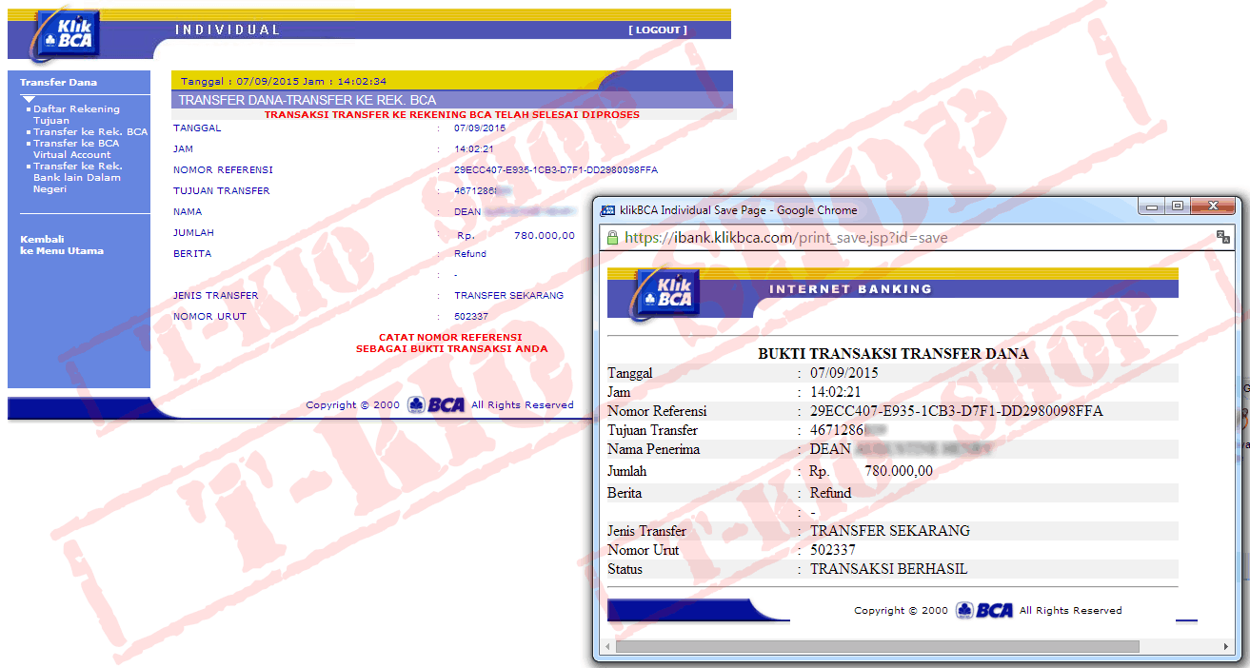Choose Transfer ke Rek. Bank lain Dalam Negeri

77,177
